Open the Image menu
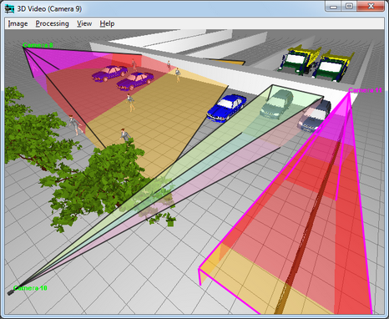 coord(18,23)
